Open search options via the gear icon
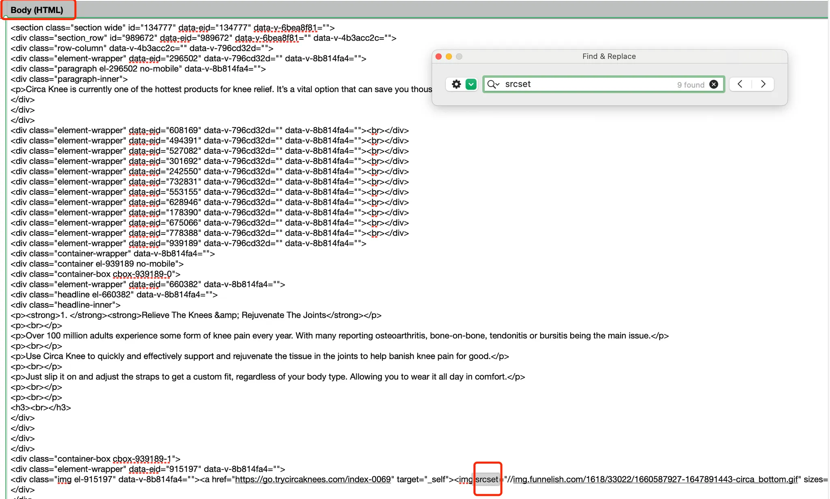830x499 pixels. tap(456, 84)
